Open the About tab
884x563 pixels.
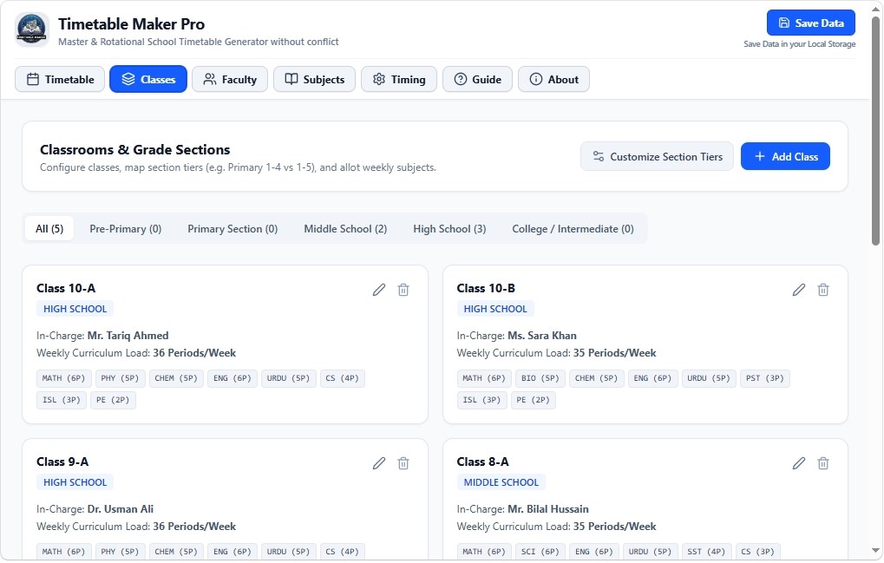(x=553, y=80)
